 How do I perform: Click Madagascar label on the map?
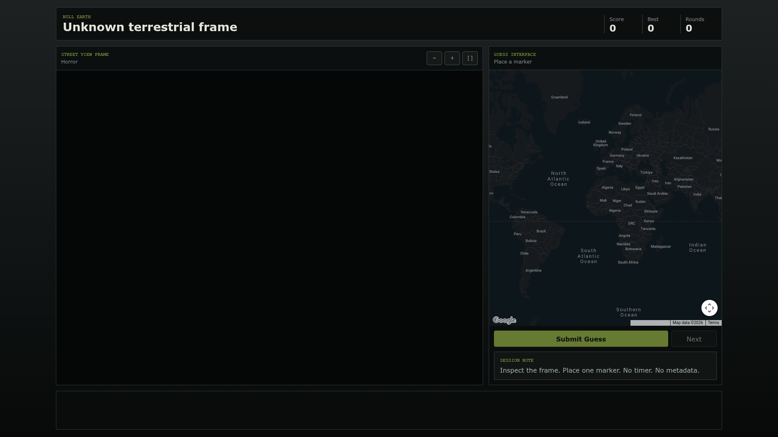[660, 246]
